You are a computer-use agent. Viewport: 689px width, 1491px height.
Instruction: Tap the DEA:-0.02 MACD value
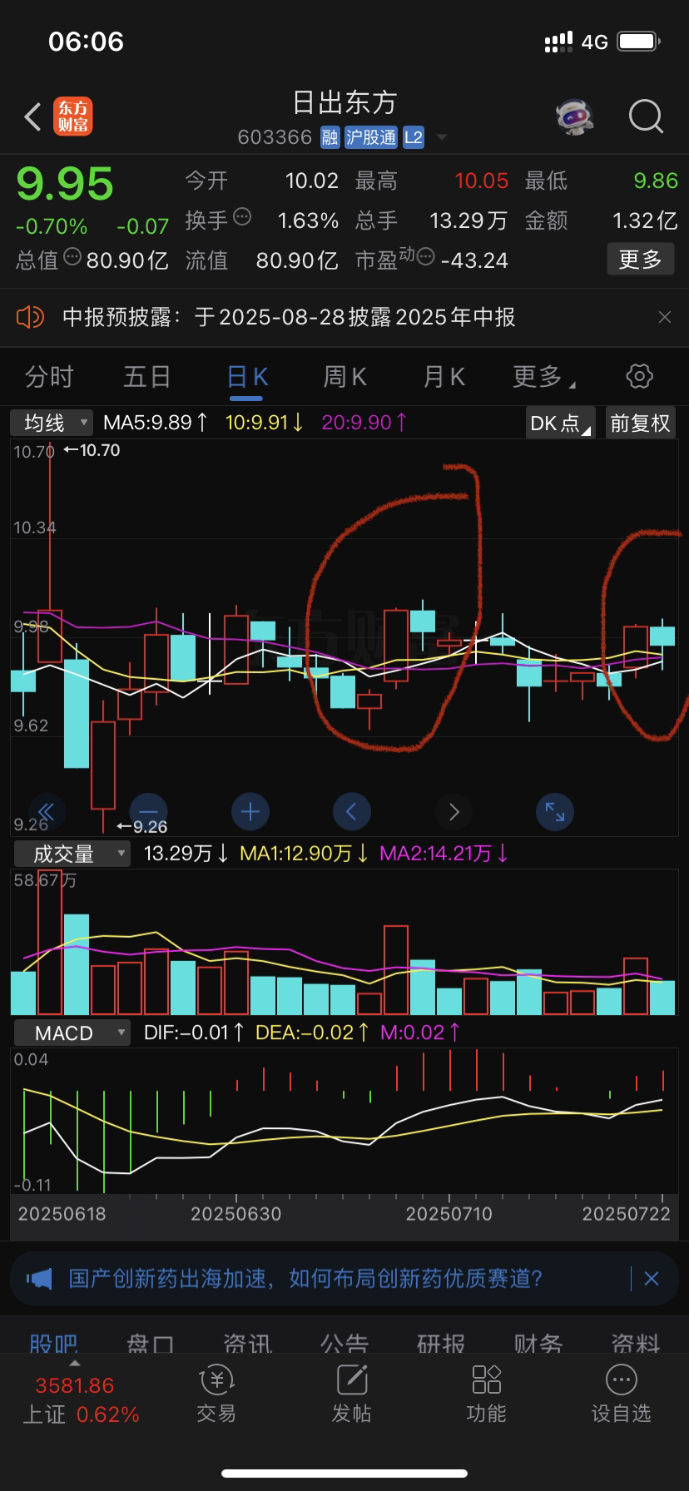click(x=313, y=1033)
